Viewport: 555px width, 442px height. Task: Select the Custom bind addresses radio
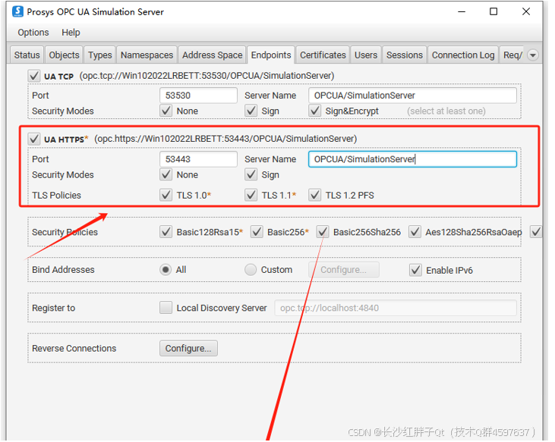point(251,270)
